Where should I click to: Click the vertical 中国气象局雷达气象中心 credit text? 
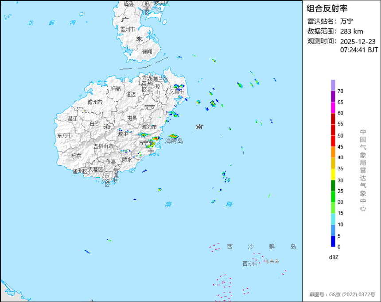click(363, 170)
